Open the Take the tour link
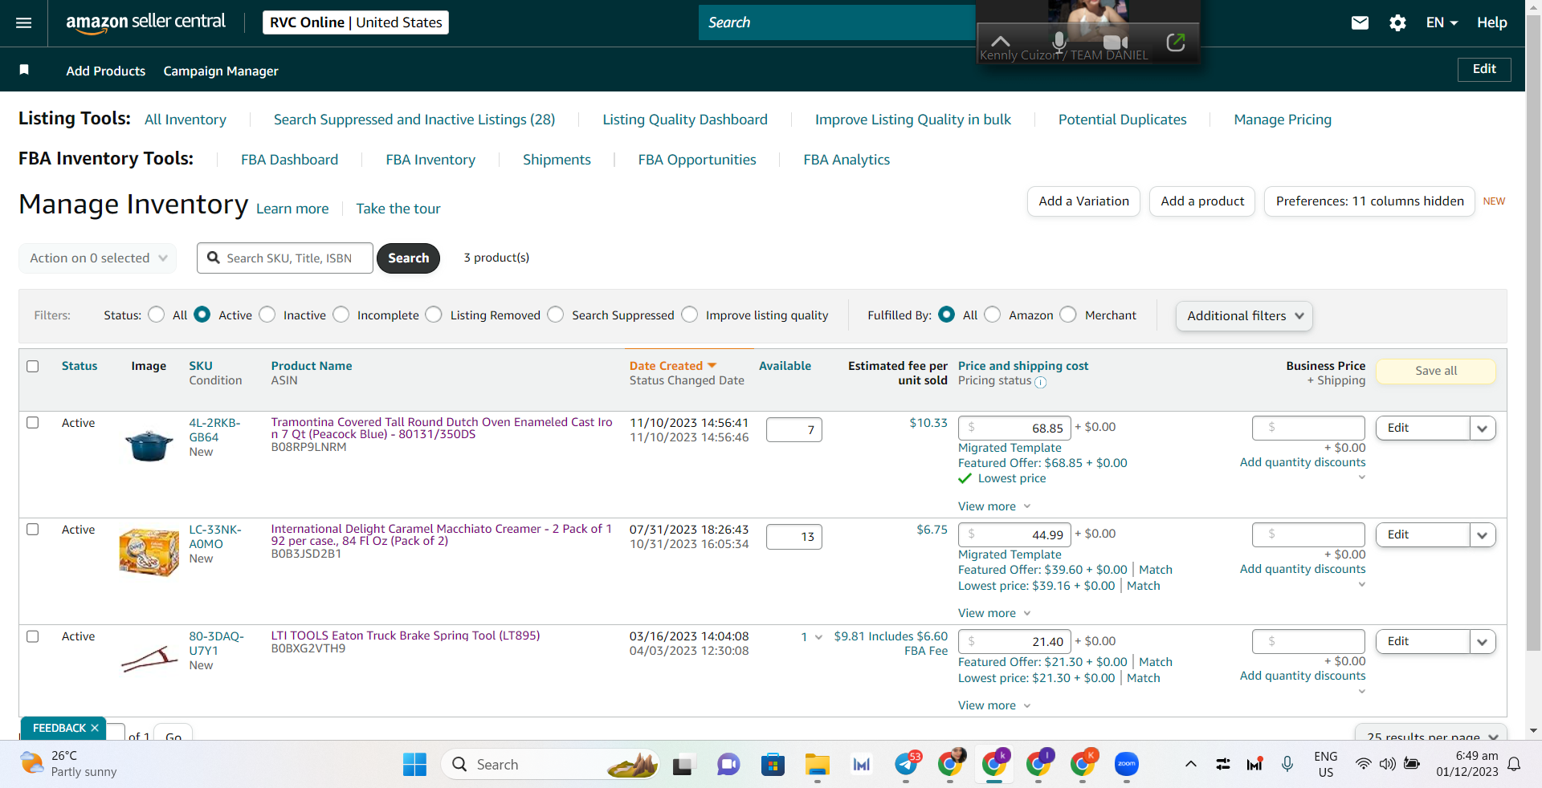 coord(398,209)
